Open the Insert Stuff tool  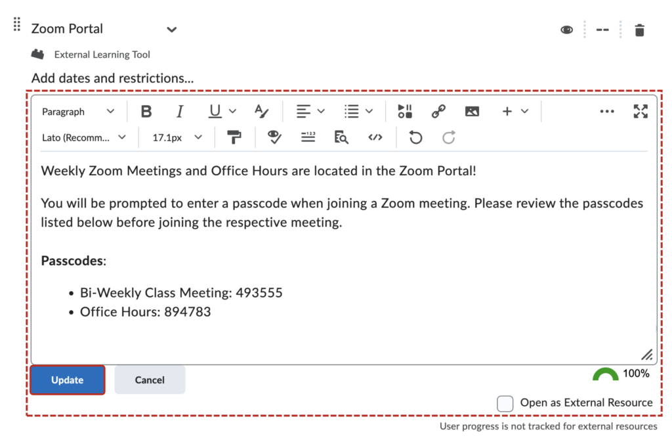[x=404, y=111]
